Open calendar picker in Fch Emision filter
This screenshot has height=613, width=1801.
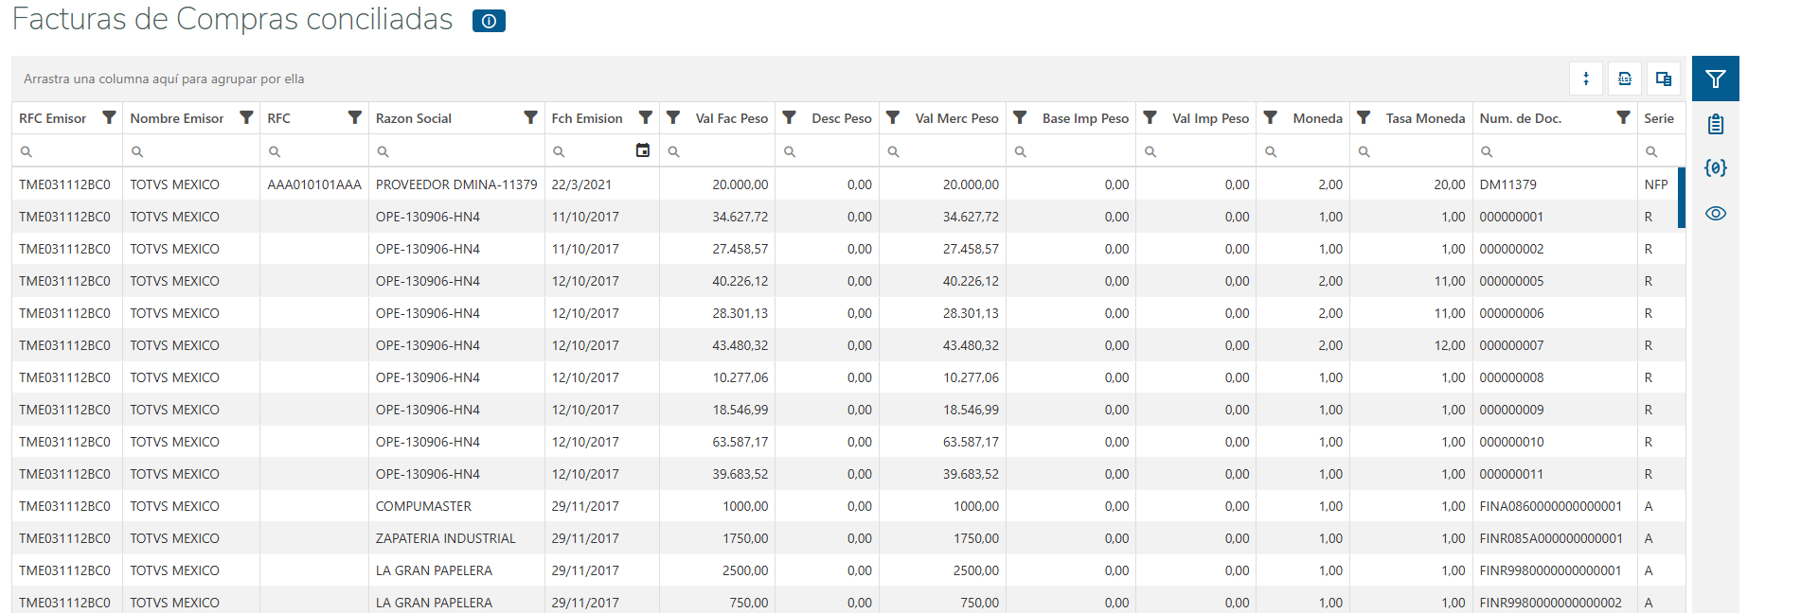click(643, 150)
